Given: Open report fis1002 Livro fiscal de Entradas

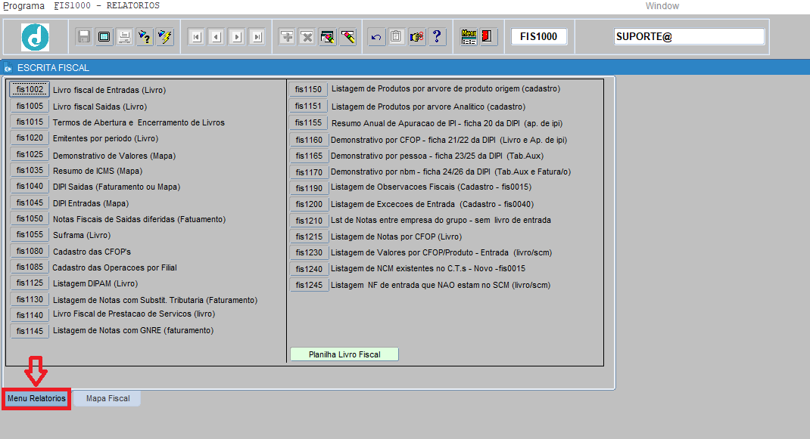Looking at the screenshot, I should (30, 90).
